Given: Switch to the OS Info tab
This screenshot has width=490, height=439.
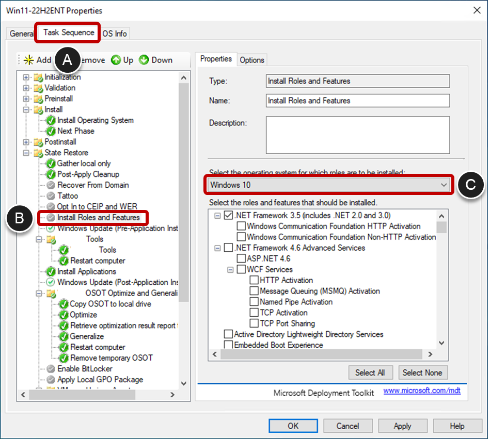Looking at the screenshot, I should point(115,34).
